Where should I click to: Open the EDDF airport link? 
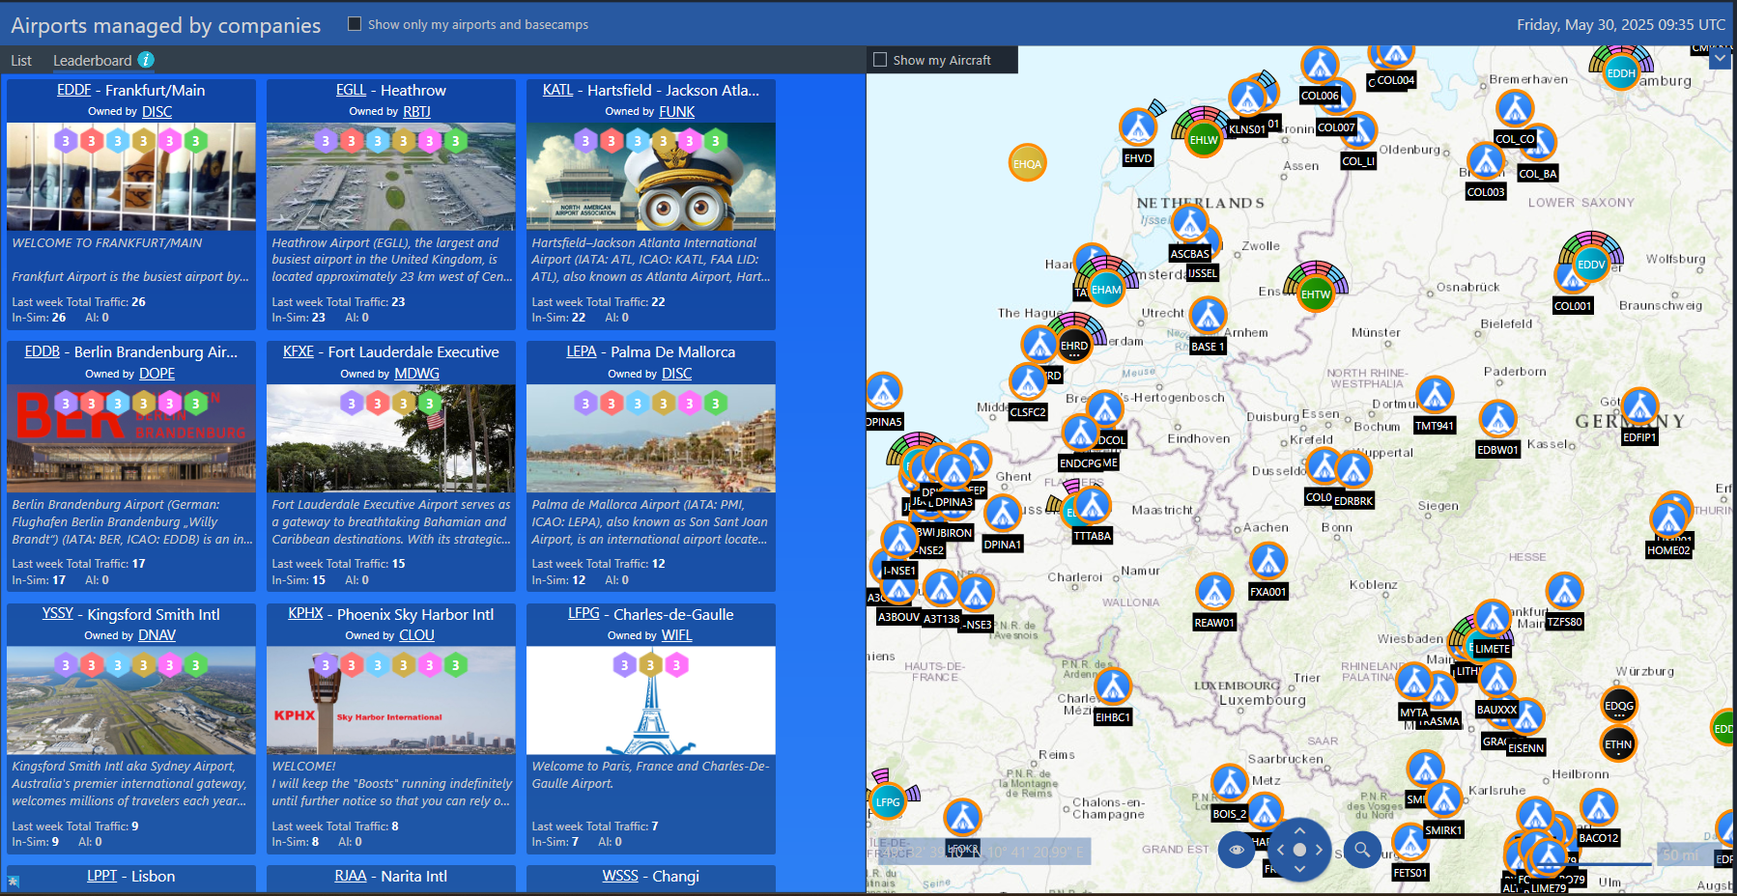pyautogui.click(x=74, y=90)
